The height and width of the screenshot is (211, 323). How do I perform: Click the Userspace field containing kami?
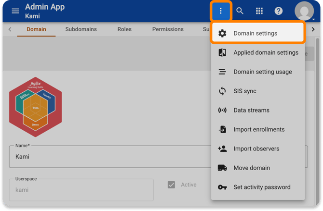pyautogui.click(x=81, y=190)
